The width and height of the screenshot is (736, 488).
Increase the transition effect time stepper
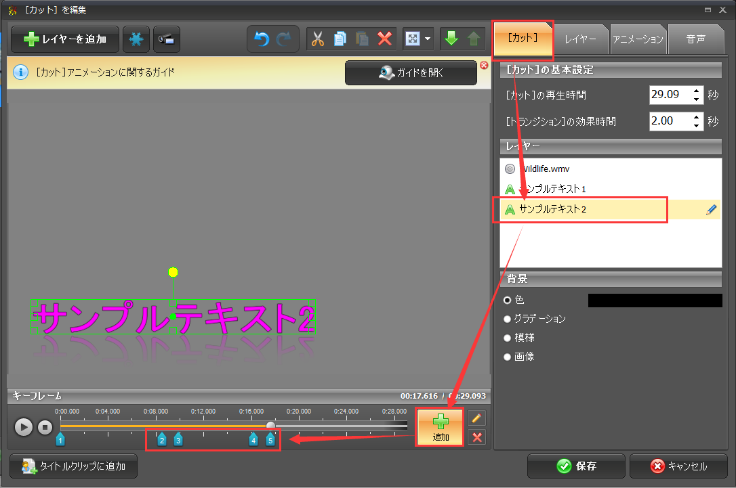pyautogui.click(x=697, y=118)
